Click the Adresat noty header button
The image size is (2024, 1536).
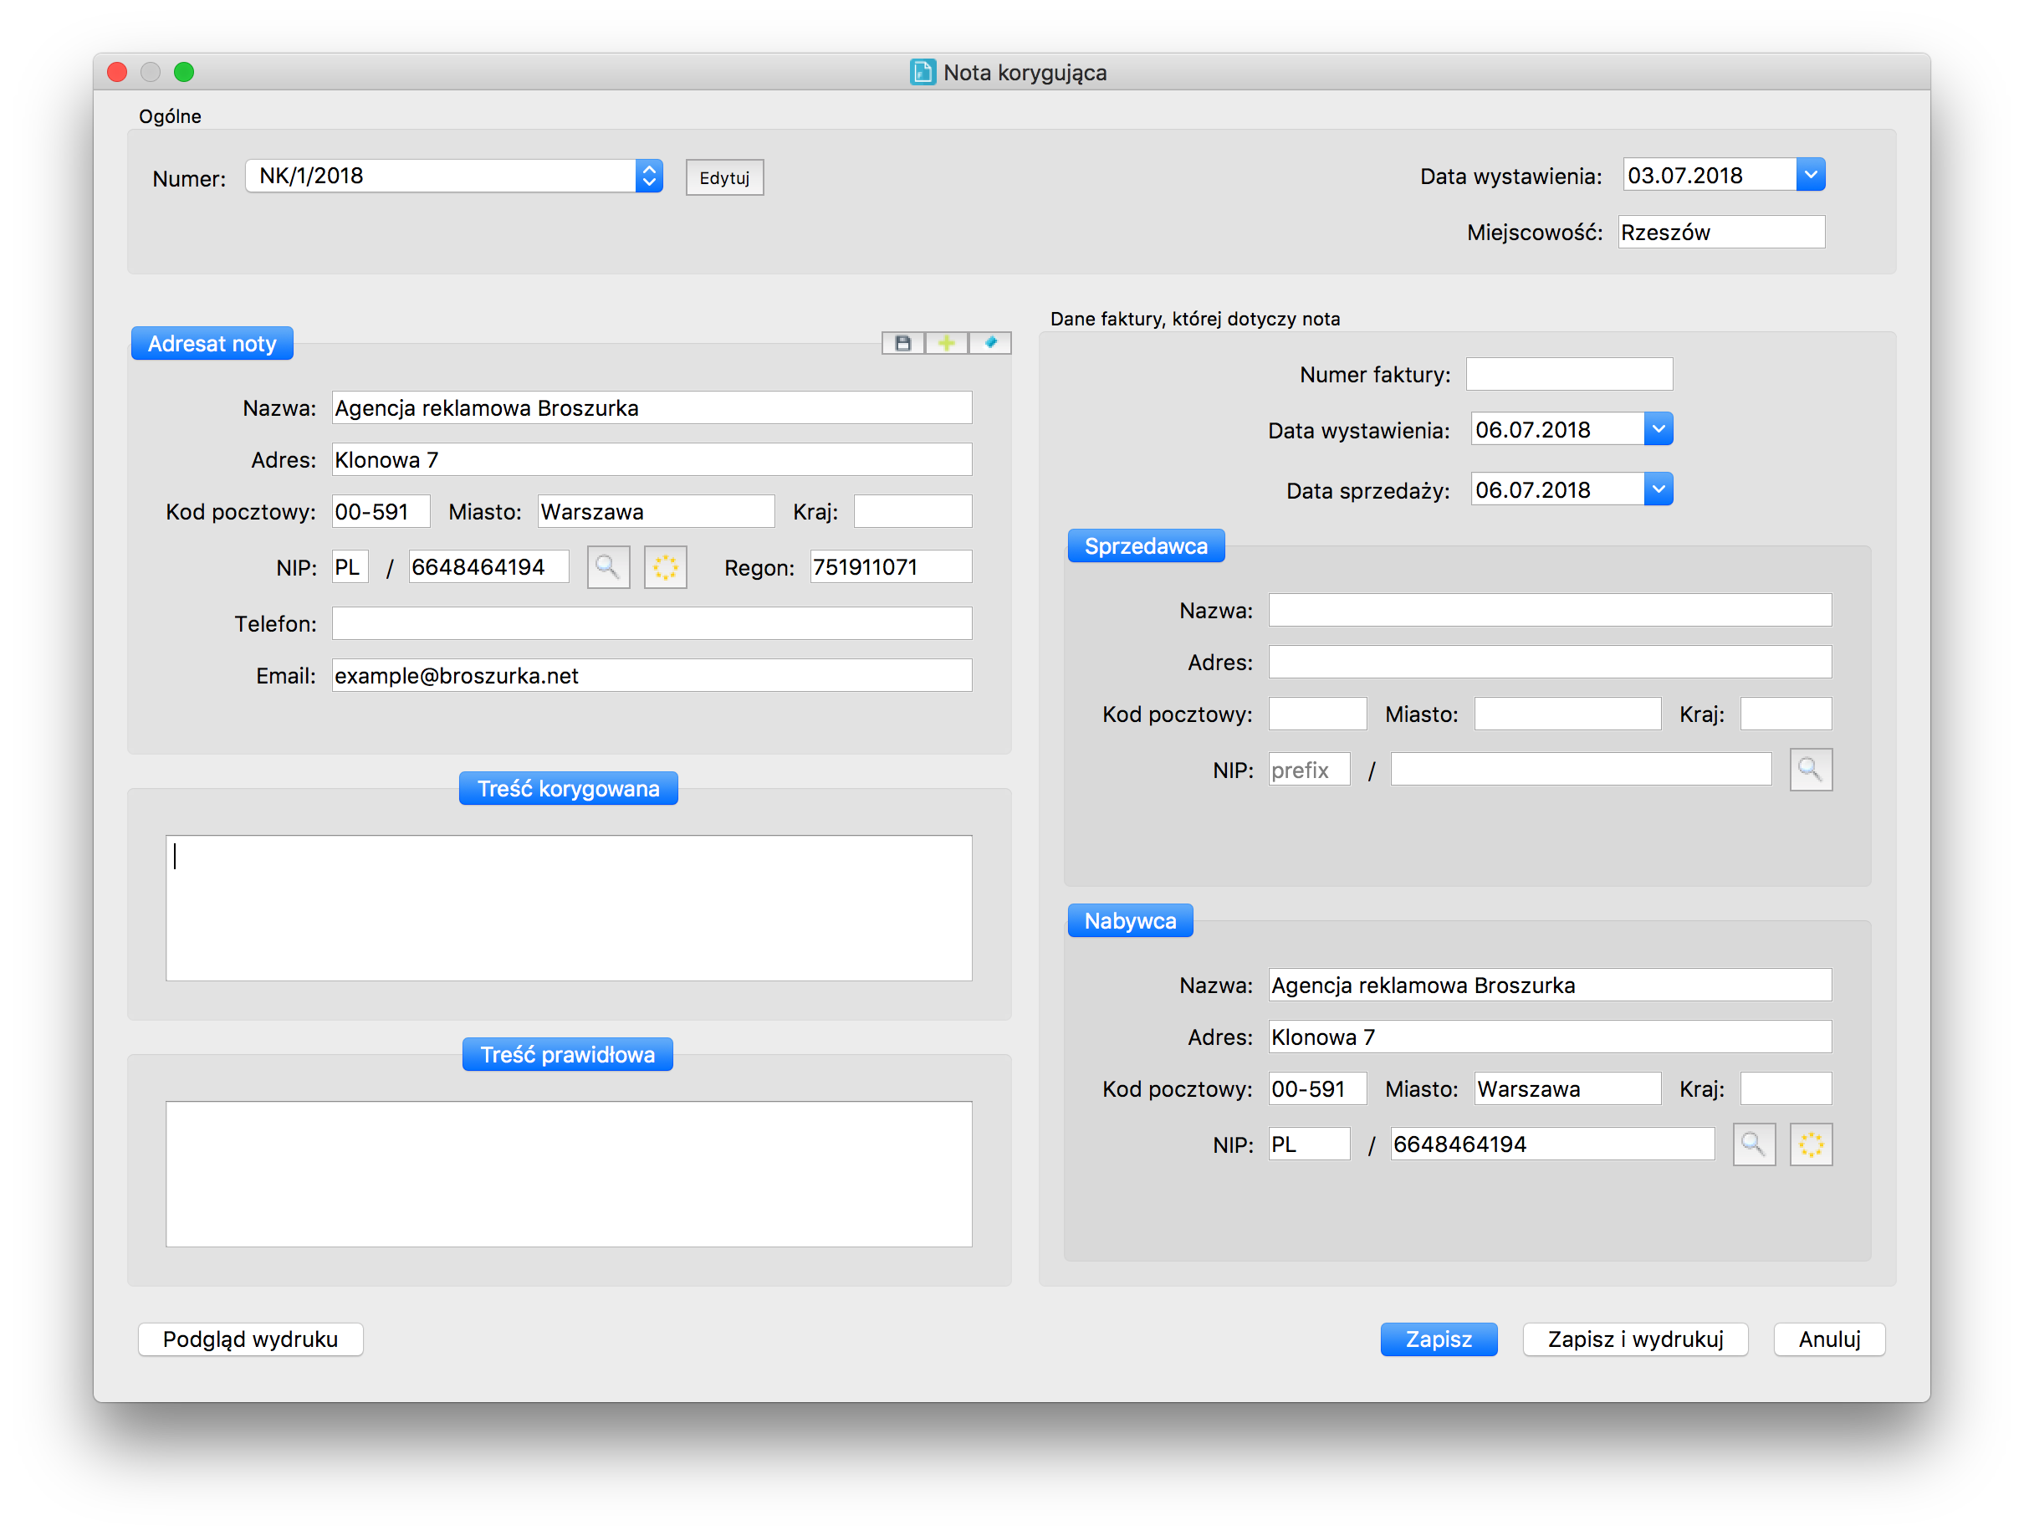(212, 343)
